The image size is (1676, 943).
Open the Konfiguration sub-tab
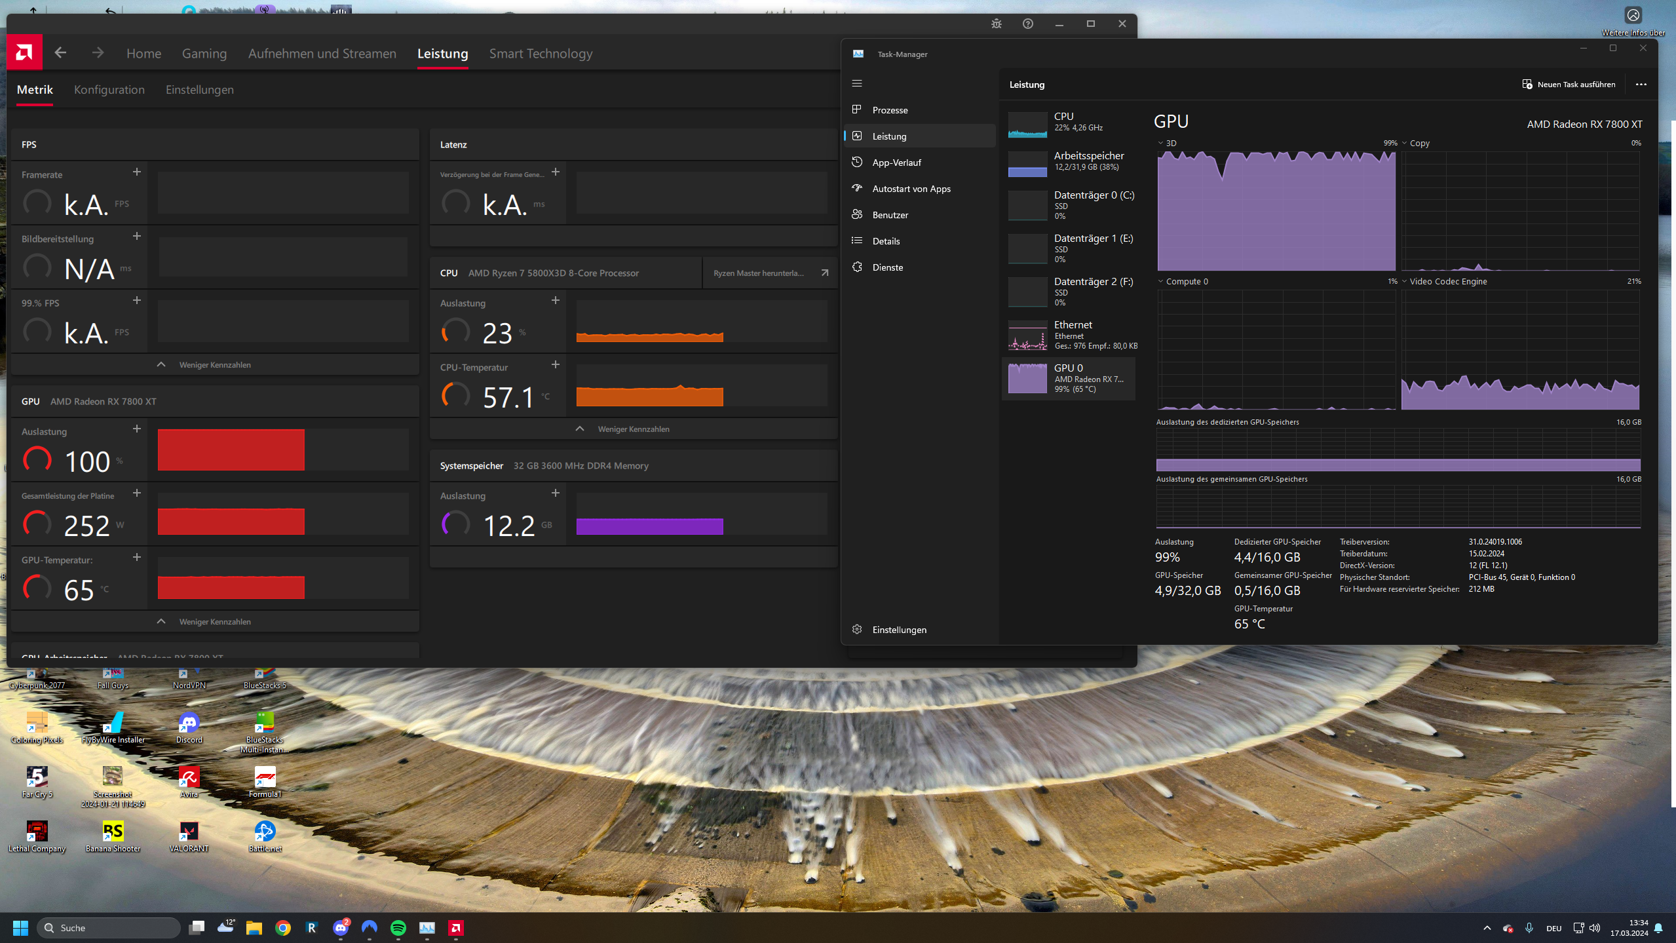point(109,90)
